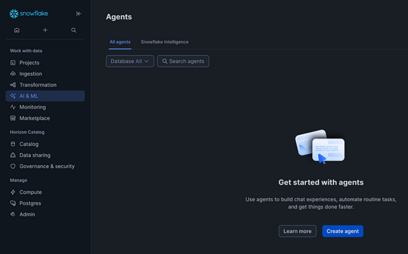Open Marketplace in the sidebar

(34, 118)
